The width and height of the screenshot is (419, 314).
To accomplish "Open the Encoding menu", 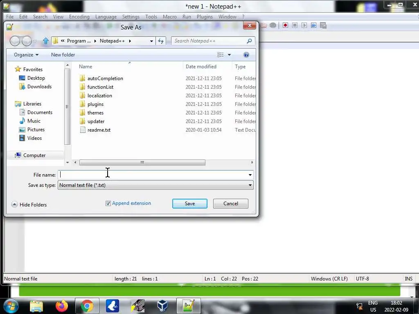I will click(x=79, y=16).
